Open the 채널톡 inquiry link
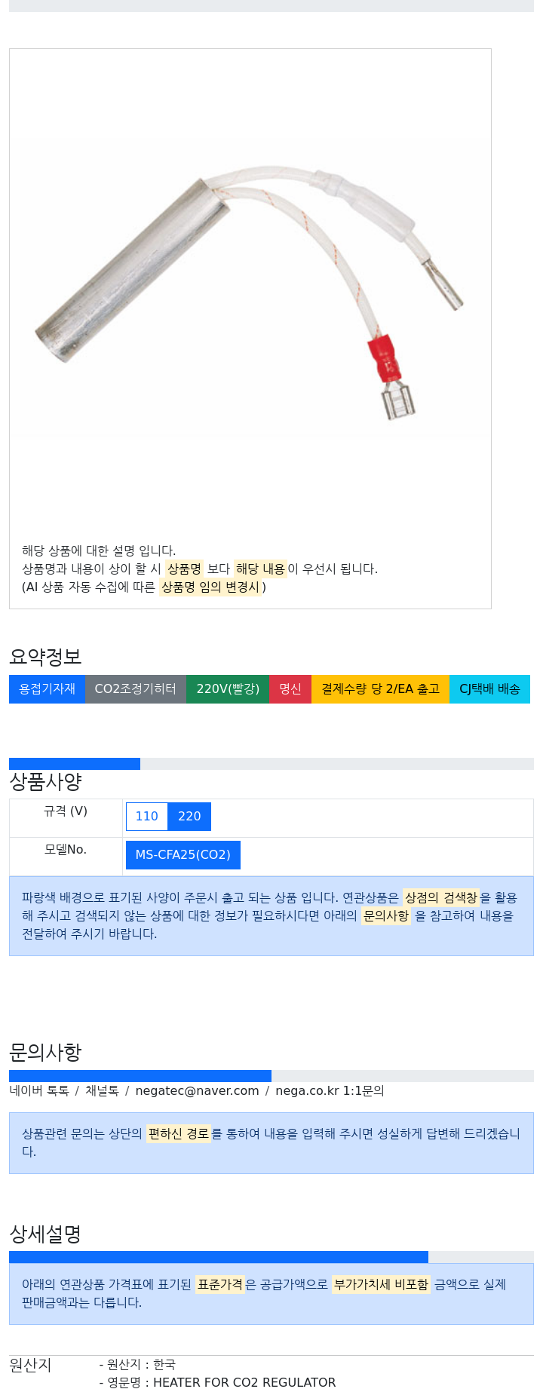The image size is (543, 1392). click(102, 1091)
